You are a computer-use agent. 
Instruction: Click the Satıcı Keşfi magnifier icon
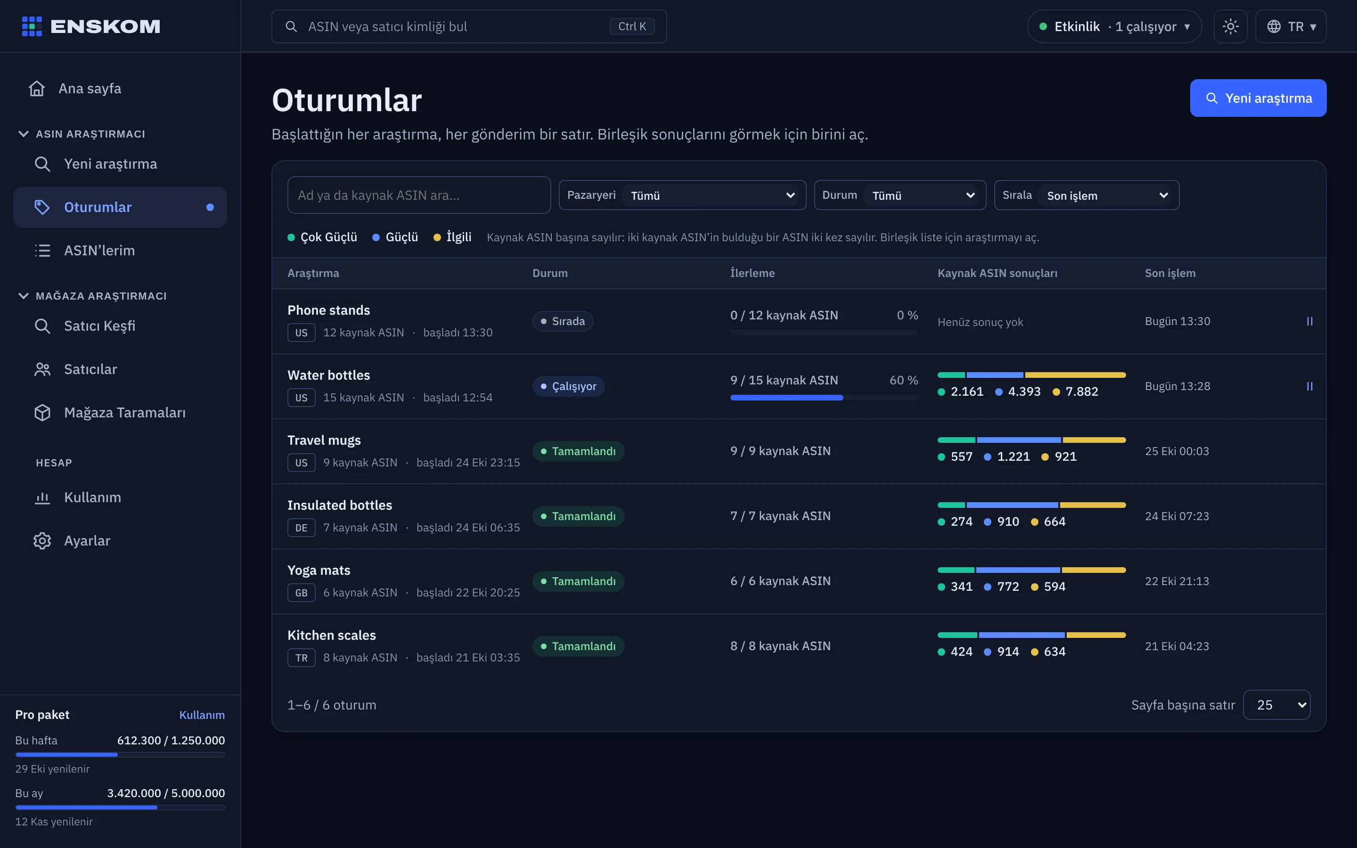click(x=42, y=326)
